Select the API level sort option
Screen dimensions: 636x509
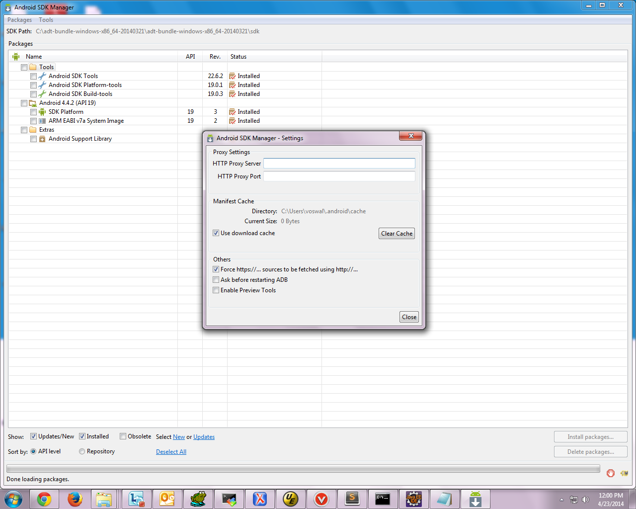click(33, 451)
